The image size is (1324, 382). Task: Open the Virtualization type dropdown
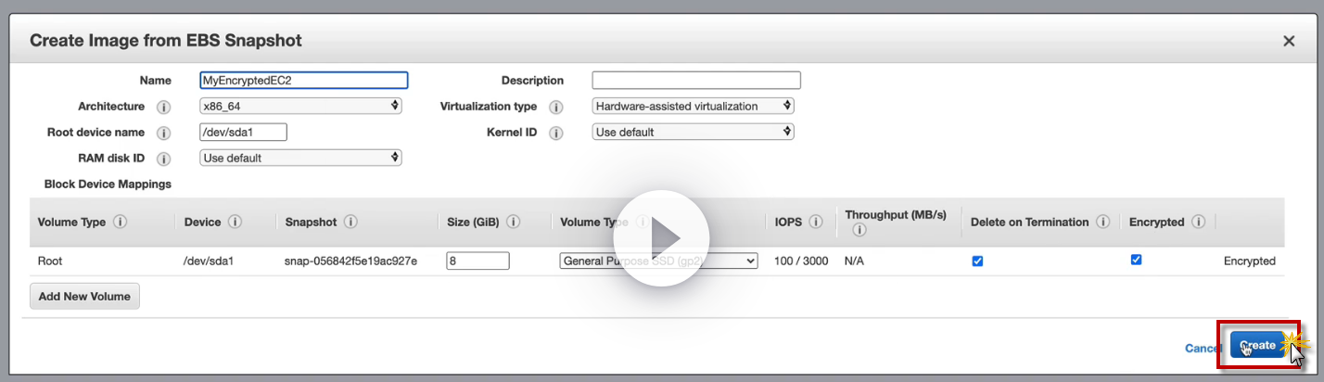coord(693,107)
